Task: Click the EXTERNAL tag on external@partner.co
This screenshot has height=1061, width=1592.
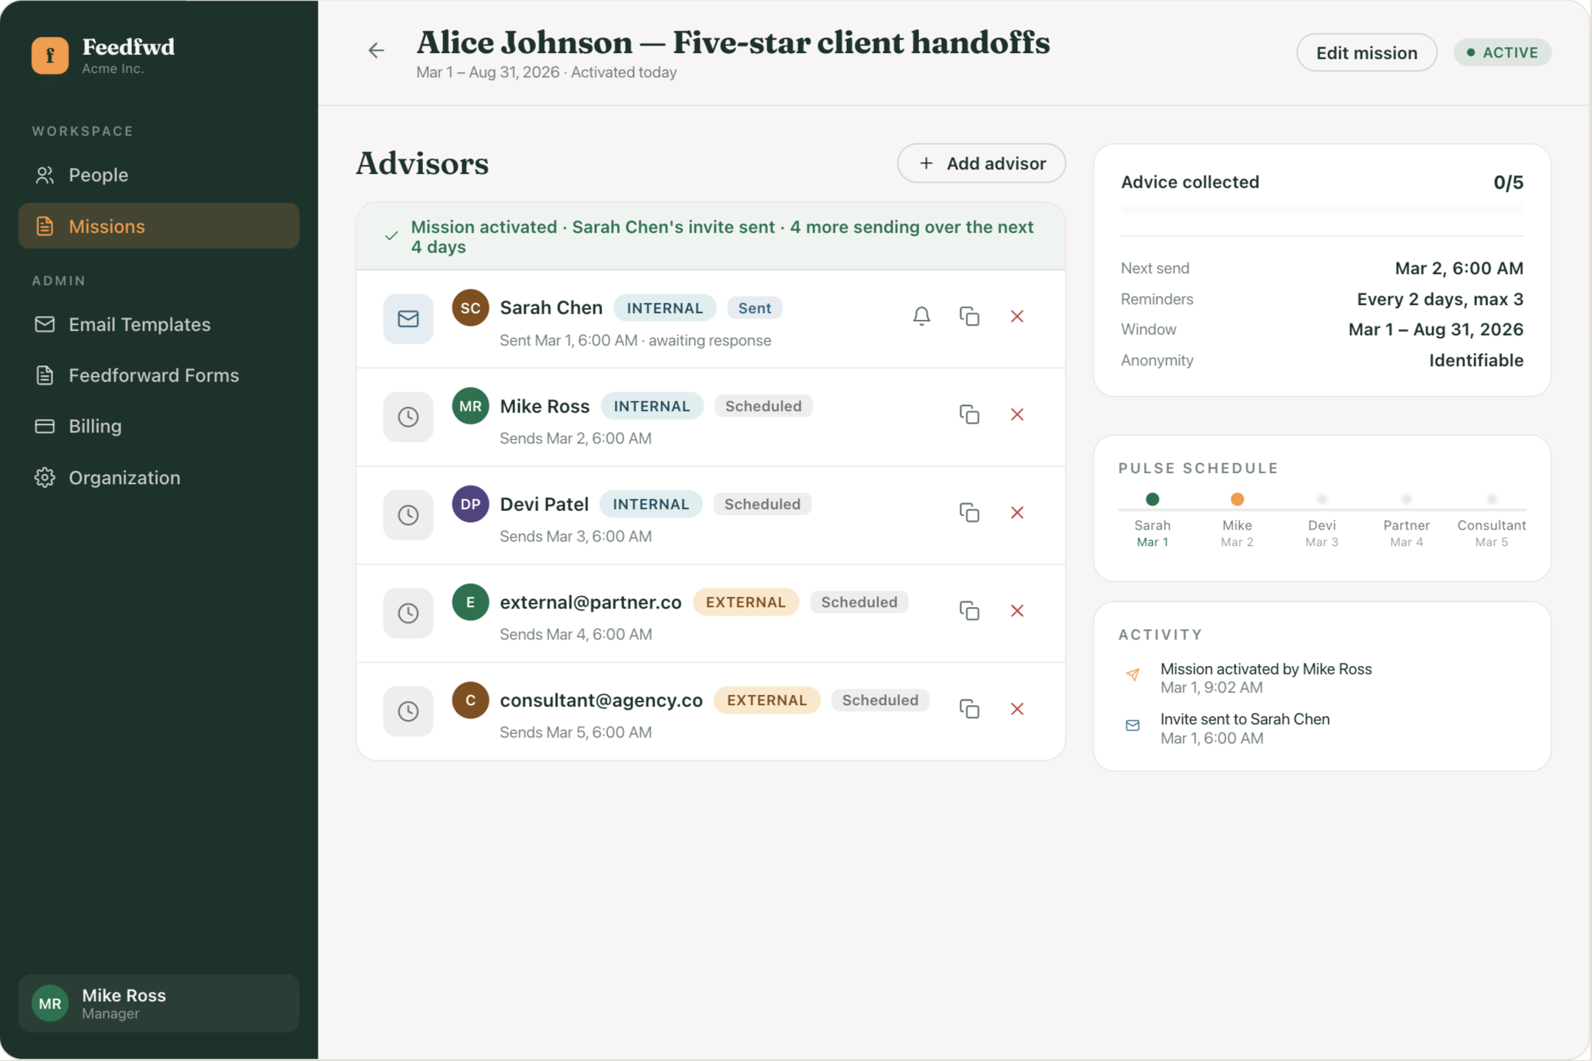Action: point(746,602)
